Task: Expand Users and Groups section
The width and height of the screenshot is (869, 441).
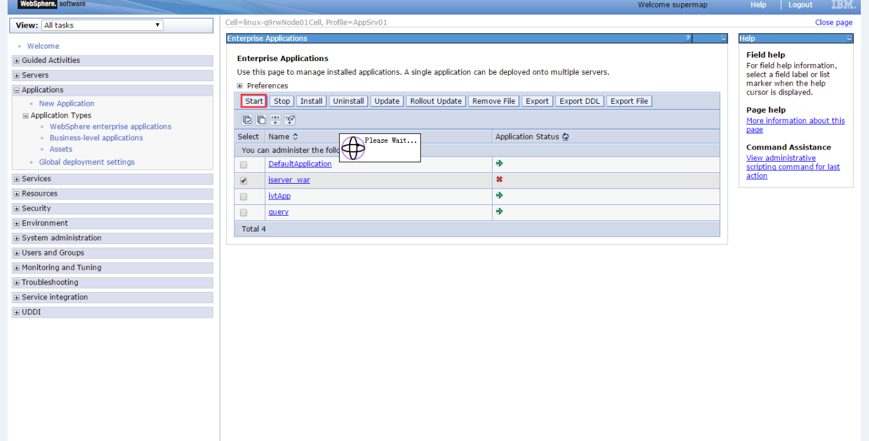Action: (17, 253)
